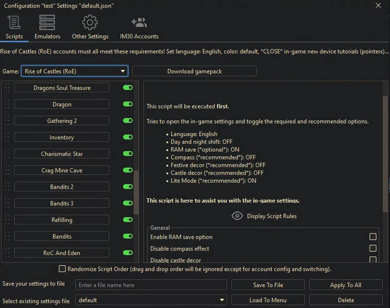Image resolution: width=390 pixels, height=308 pixels.
Task: Disable the Dragon script toggle
Action: [127, 104]
